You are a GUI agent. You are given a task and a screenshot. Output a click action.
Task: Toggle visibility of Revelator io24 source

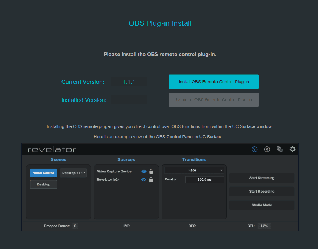143,180
